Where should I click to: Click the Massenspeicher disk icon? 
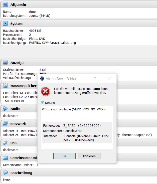[5, 86]
